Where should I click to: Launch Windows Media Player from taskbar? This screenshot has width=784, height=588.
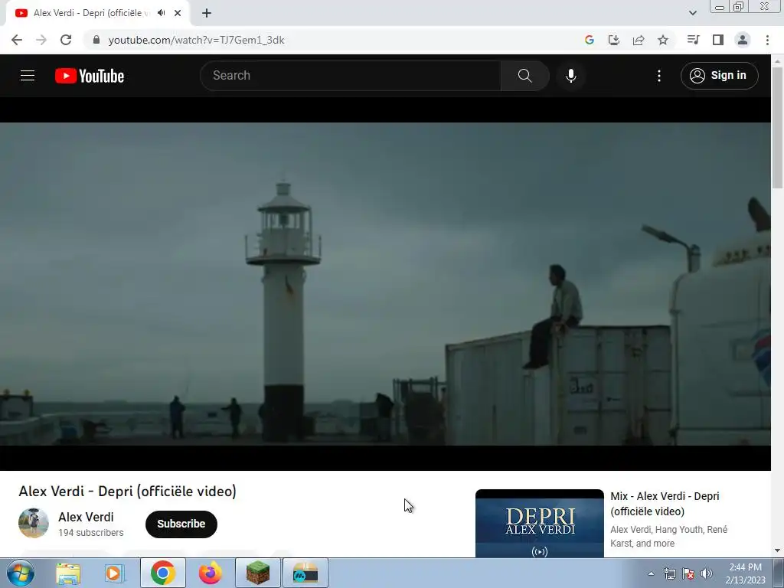[x=115, y=573]
